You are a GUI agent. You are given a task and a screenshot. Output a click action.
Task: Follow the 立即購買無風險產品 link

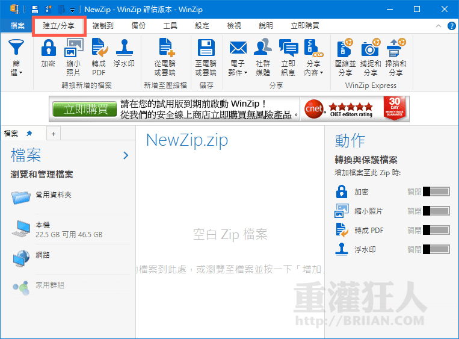tap(251, 115)
